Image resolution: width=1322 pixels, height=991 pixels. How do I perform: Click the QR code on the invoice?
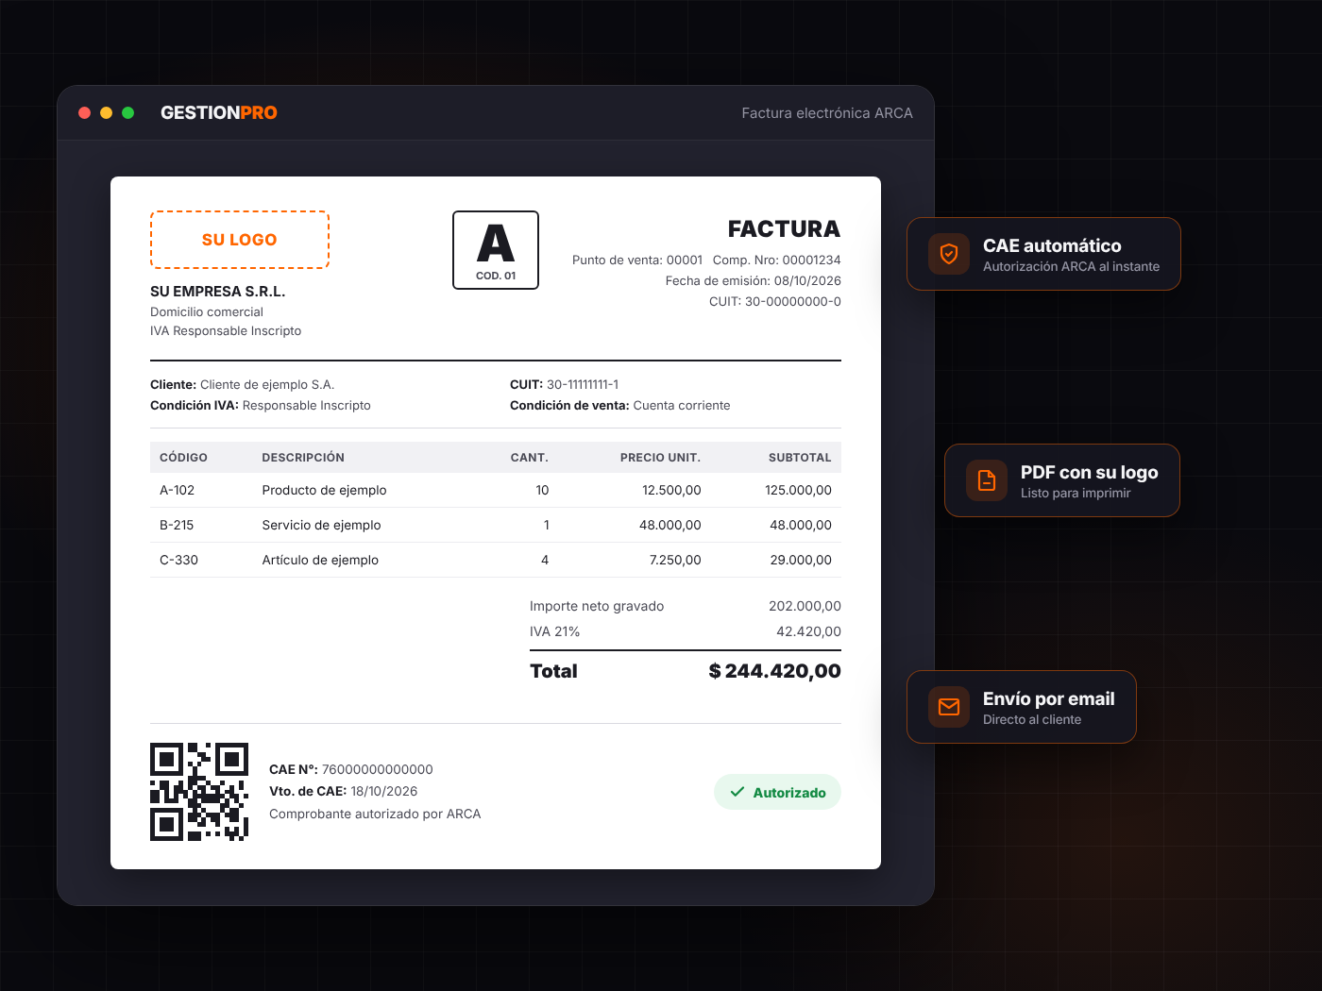pos(199,792)
